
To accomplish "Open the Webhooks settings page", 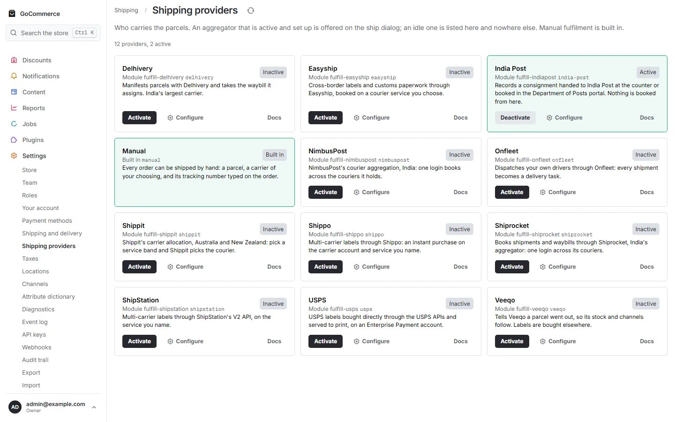I will [x=37, y=347].
